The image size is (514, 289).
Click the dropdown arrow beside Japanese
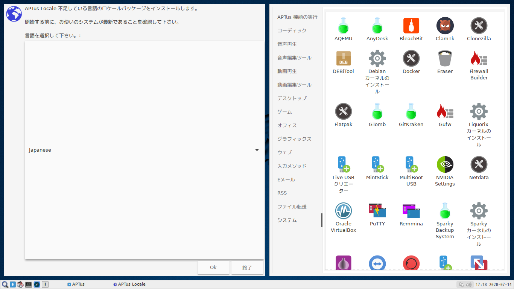[257, 150]
